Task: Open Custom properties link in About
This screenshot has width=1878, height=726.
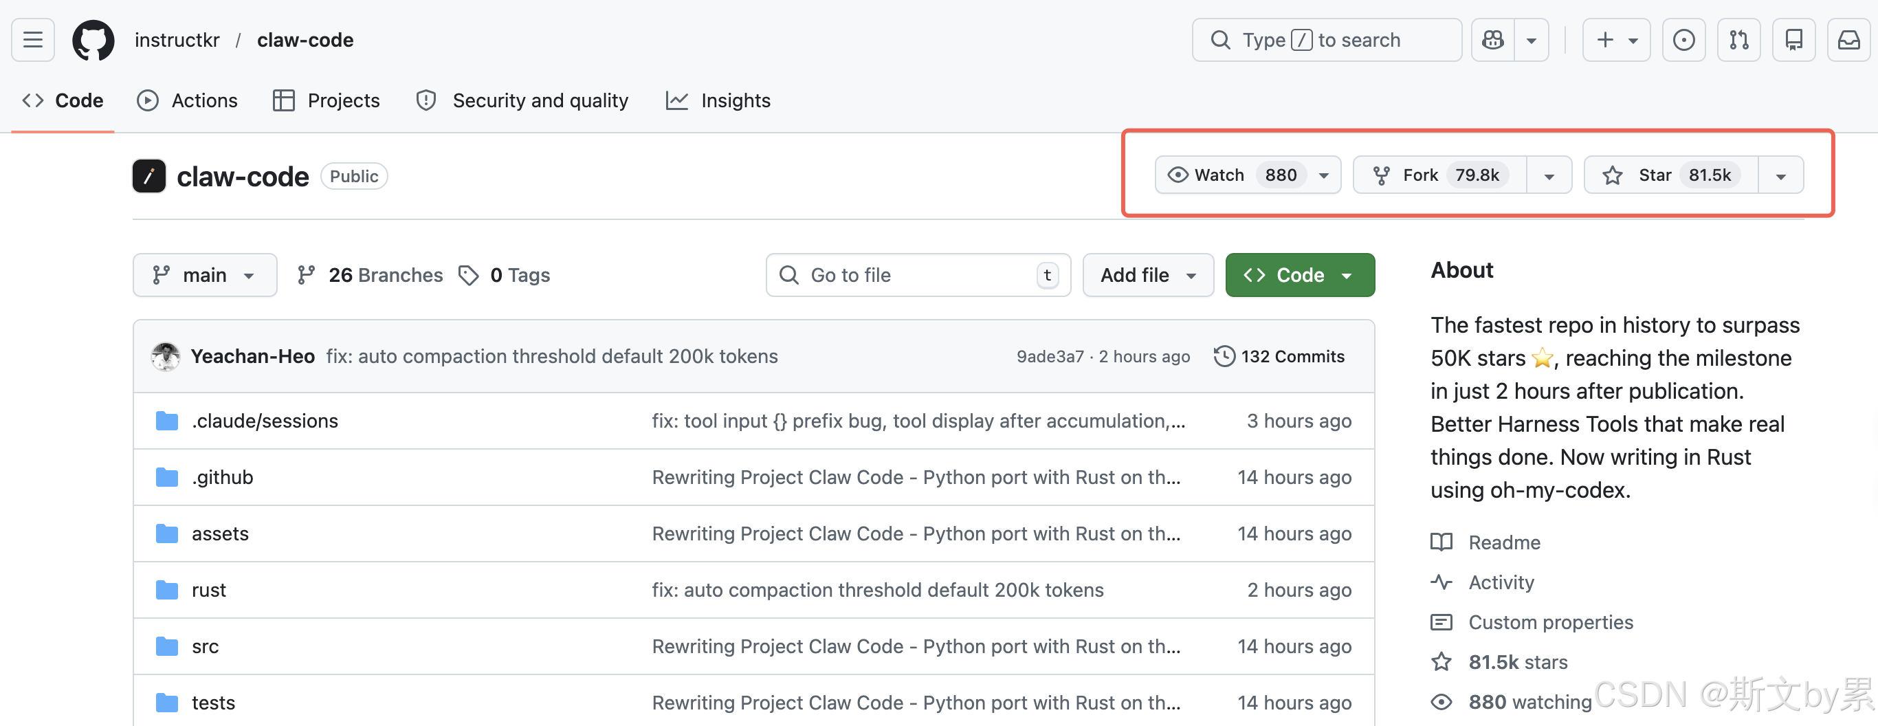Action: pos(1532,622)
